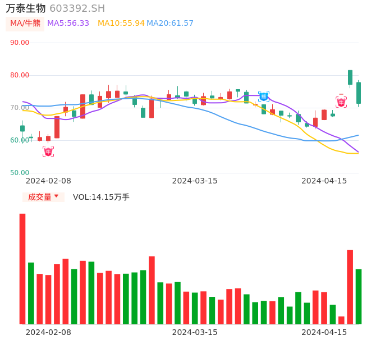The width and height of the screenshot is (385, 340).
Task: Select the tallest red volume bar at far left
Action: coord(22,269)
